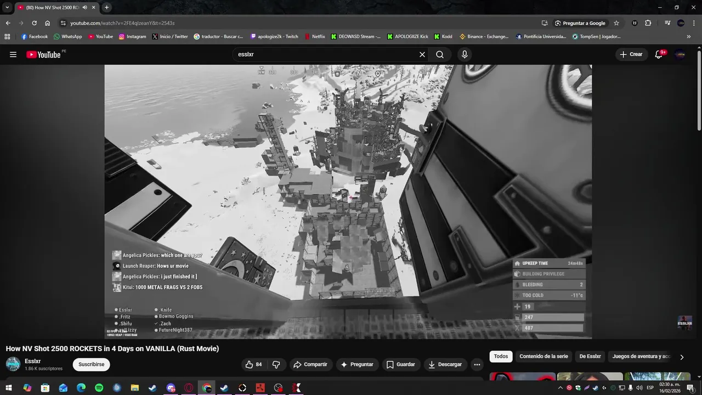View site information icon in address bar
This screenshot has height=395, width=702.
(x=63, y=23)
